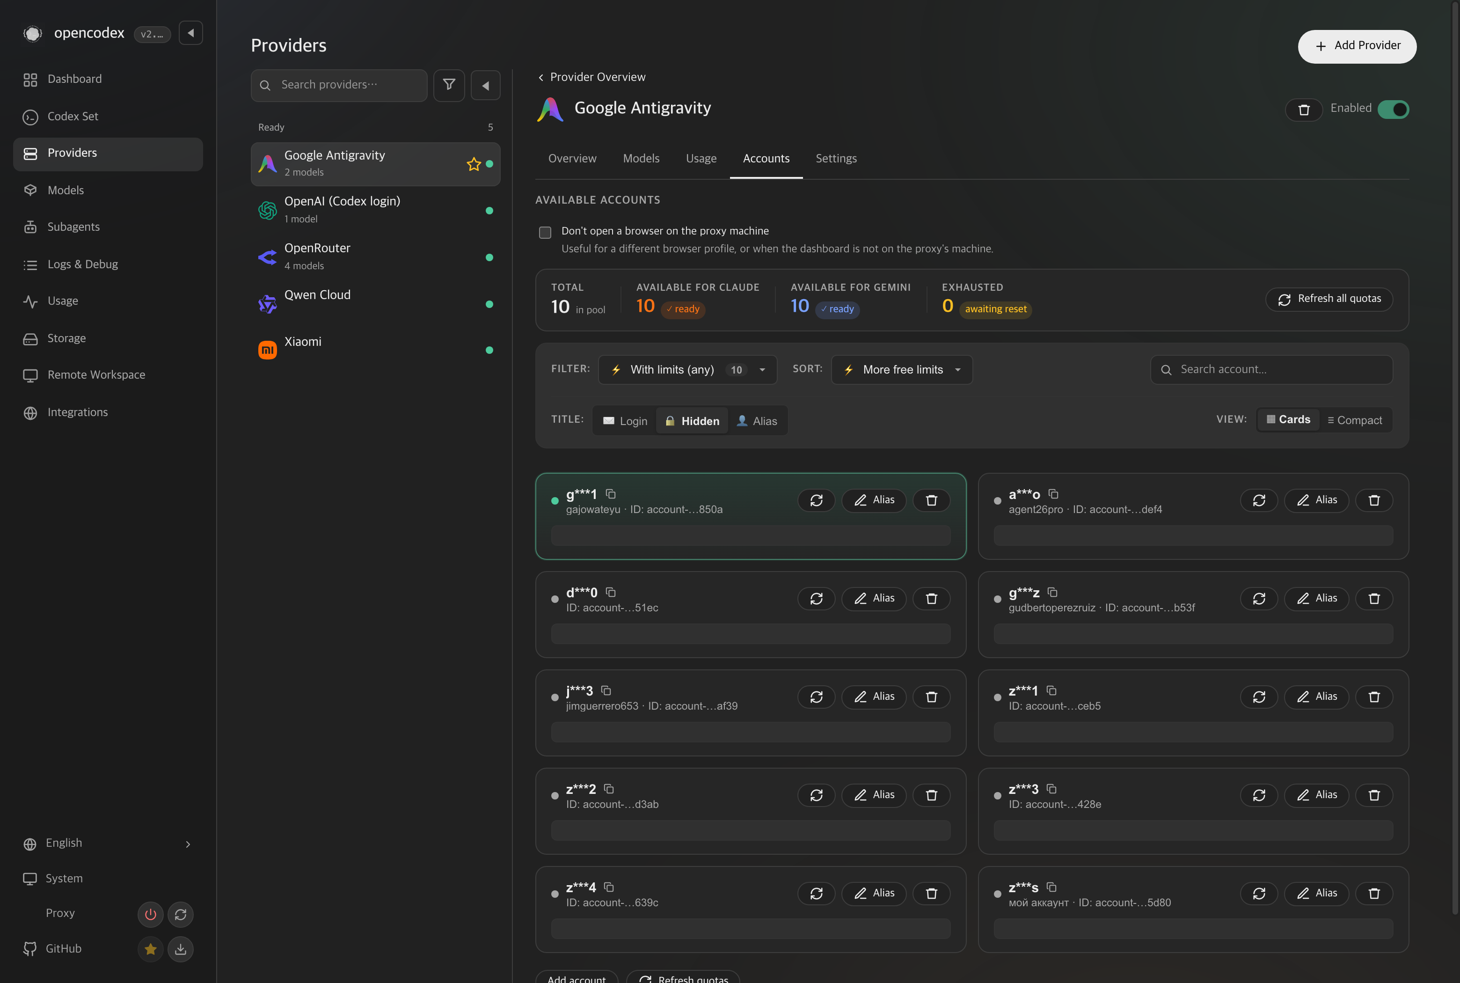The width and height of the screenshot is (1460, 983).
Task: Switch to the Usage tab
Action: click(701, 159)
